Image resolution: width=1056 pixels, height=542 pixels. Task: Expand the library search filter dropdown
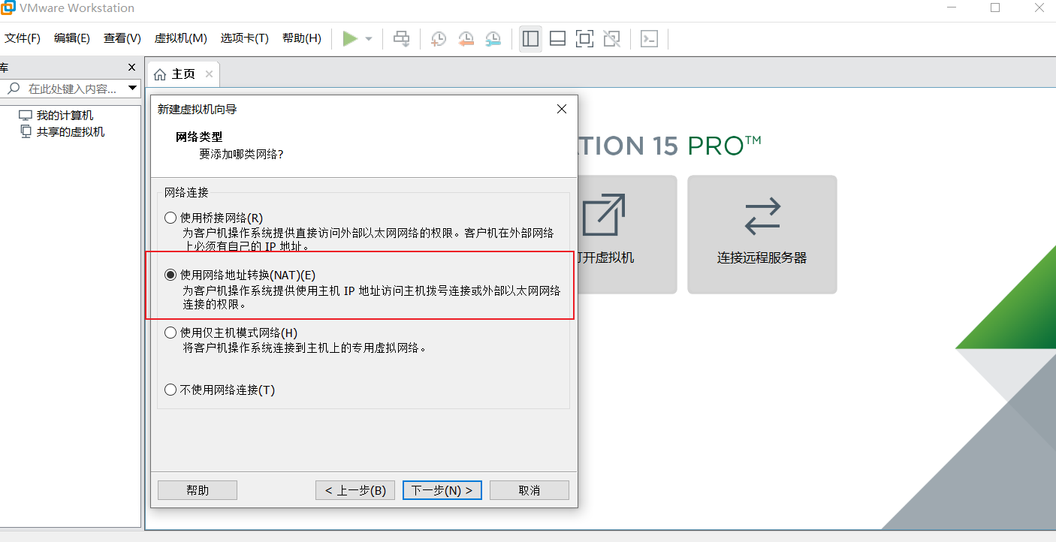[133, 89]
